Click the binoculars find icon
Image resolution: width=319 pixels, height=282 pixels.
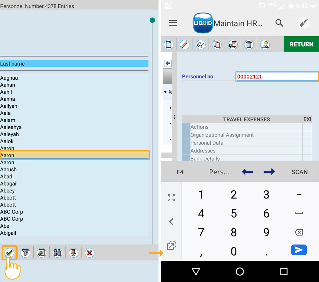57,253
